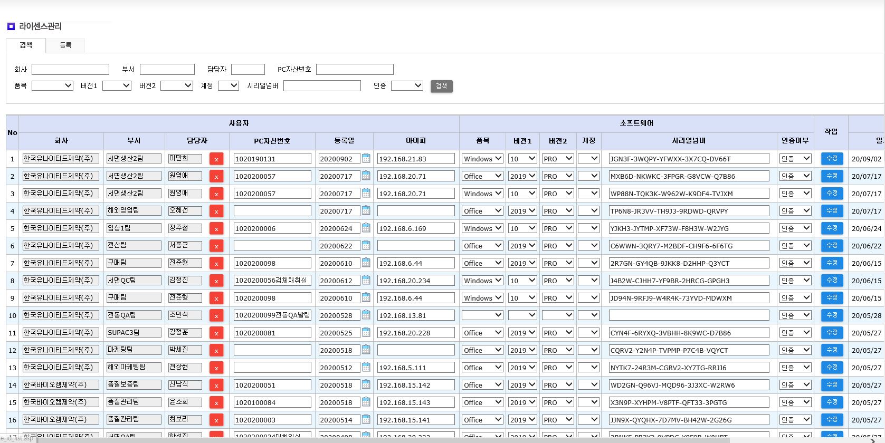Open row 2's 2019 version dropdown
885x443 pixels.
point(522,176)
